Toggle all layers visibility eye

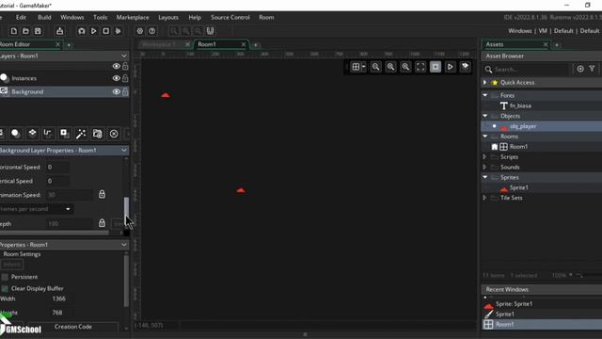point(116,66)
